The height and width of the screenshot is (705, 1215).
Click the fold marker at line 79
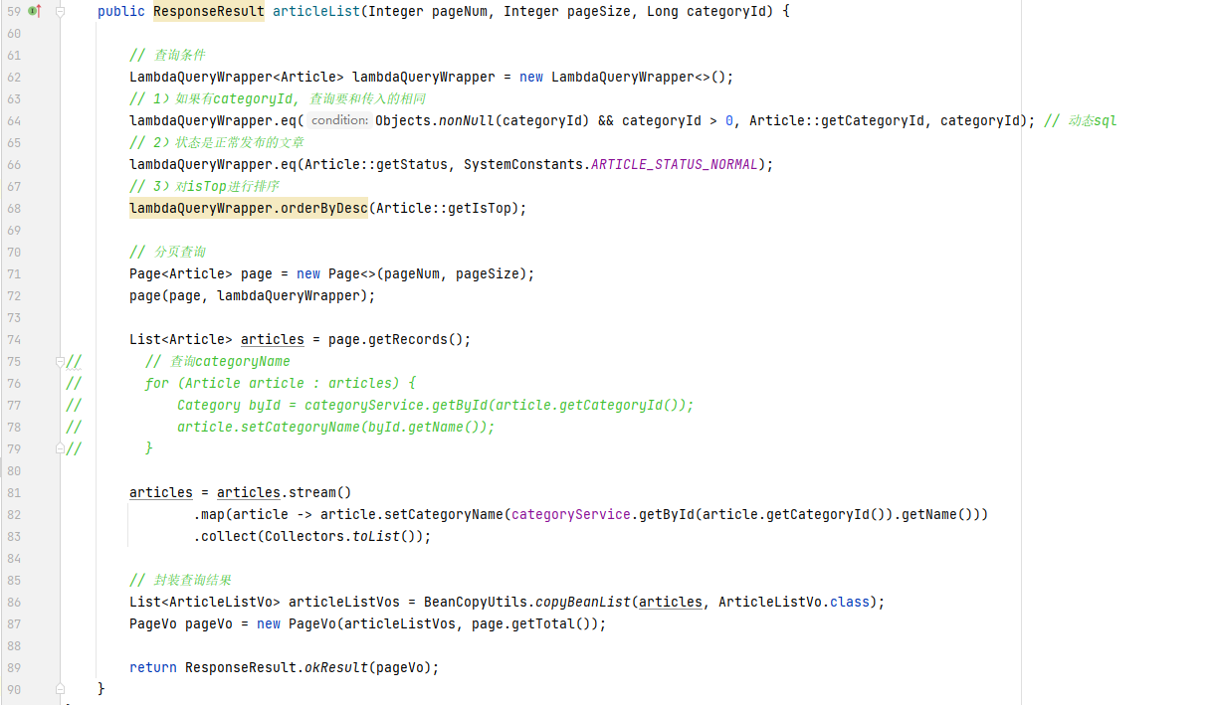coord(61,449)
